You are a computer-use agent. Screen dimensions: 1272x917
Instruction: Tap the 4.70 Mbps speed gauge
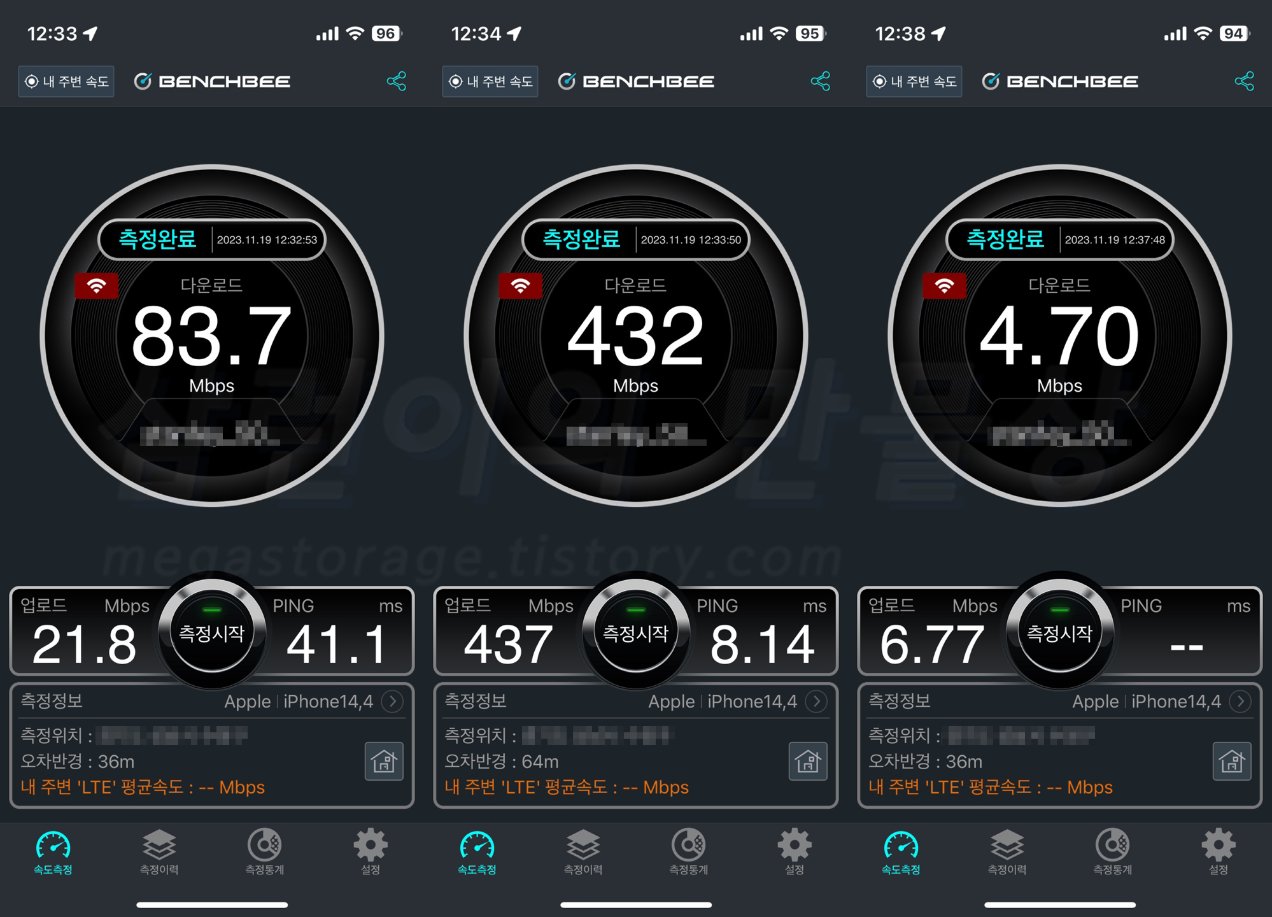point(1059,336)
